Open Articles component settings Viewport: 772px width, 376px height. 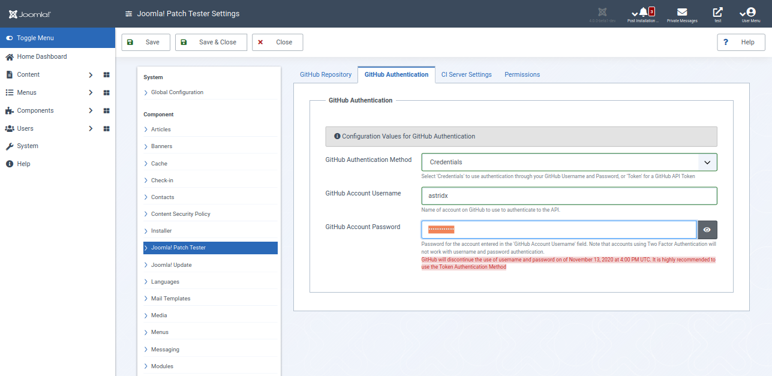click(211, 130)
